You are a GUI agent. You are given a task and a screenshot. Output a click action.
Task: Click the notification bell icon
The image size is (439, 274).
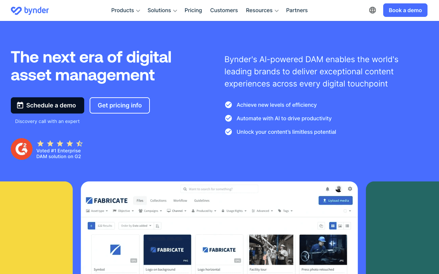click(327, 189)
